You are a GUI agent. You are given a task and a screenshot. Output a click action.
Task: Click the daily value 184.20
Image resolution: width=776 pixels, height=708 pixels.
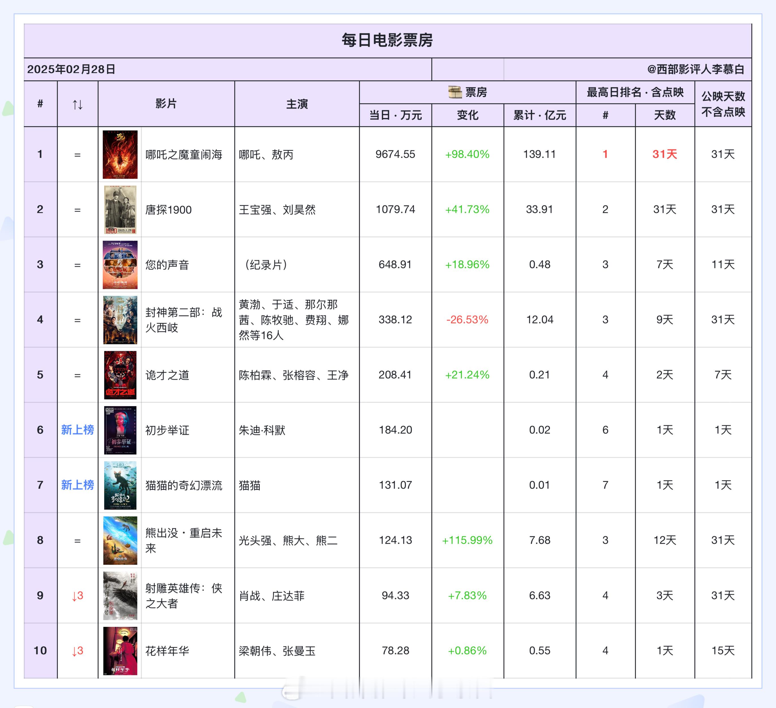[395, 430]
